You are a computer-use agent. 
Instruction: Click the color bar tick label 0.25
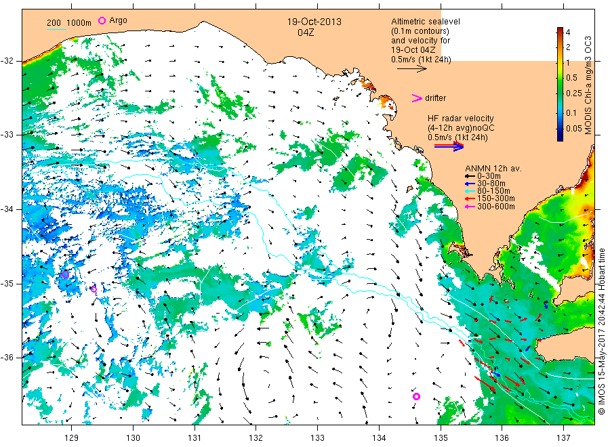pyautogui.click(x=574, y=93)
